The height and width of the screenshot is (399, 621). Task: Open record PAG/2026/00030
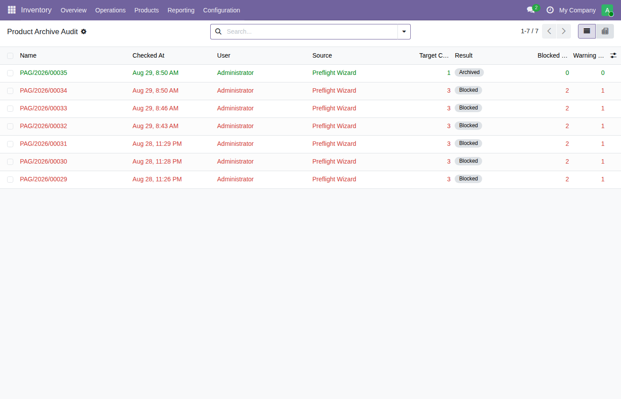[x=43, y=161]
